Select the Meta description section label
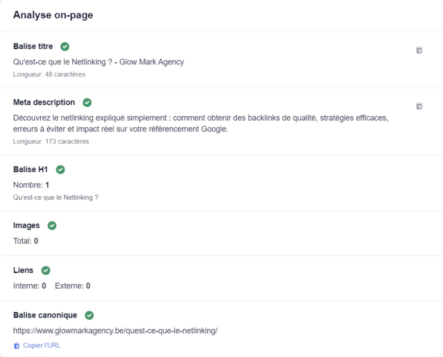Viewport: 443px width, 357px height. click(x=43, y=102)
